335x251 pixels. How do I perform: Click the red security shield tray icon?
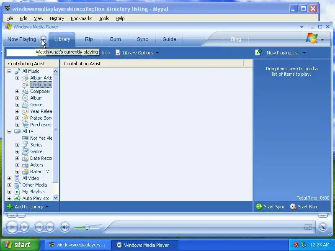296,245
